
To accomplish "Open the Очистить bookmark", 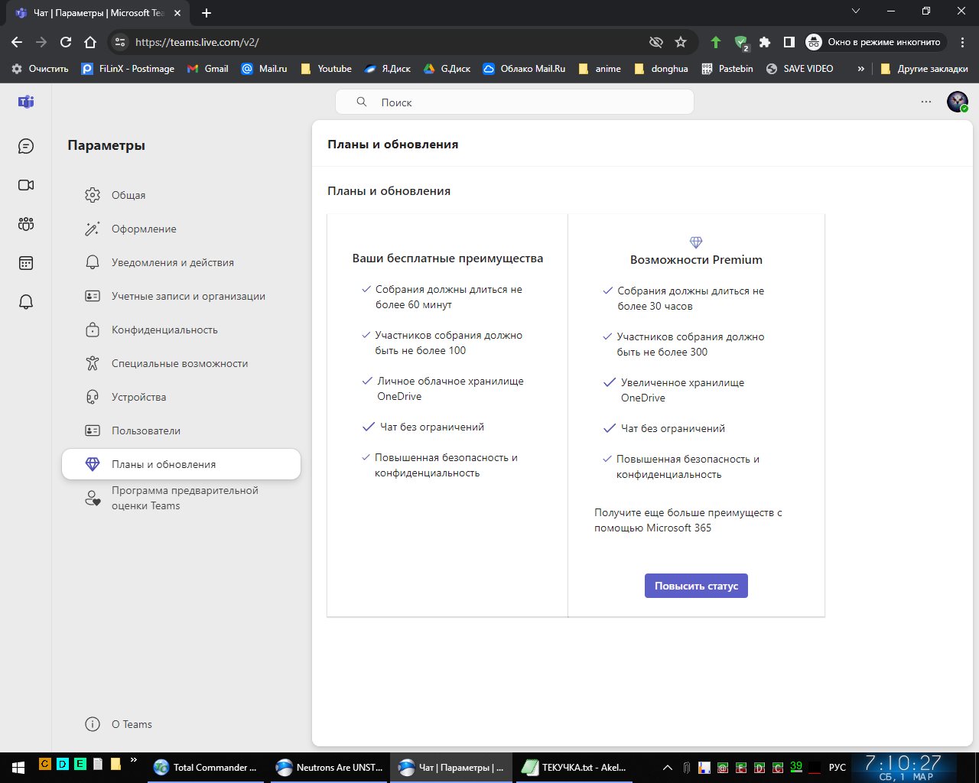I will tap(40, 69).
